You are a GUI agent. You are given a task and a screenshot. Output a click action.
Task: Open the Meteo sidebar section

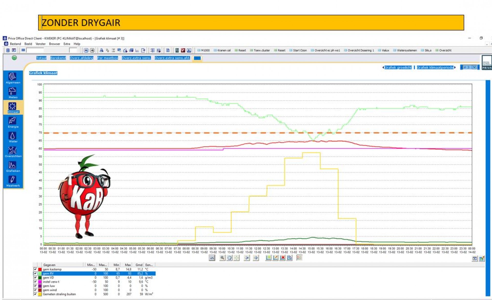(x=13, y=93)
